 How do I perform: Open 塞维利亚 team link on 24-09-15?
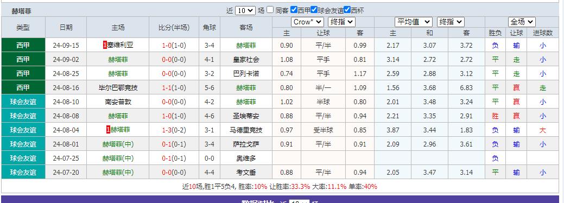120,46
